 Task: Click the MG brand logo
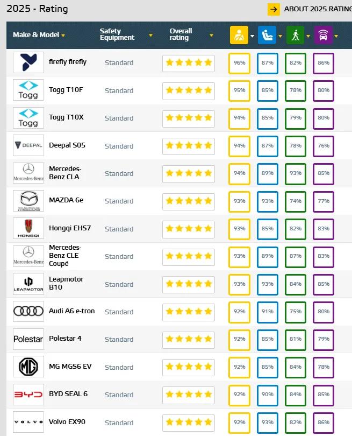point(28,367)
